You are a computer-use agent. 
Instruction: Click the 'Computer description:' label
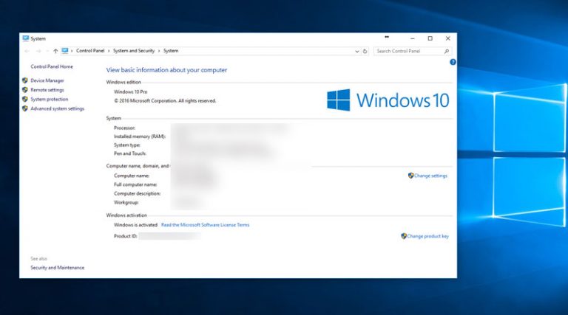coord(137,193)
